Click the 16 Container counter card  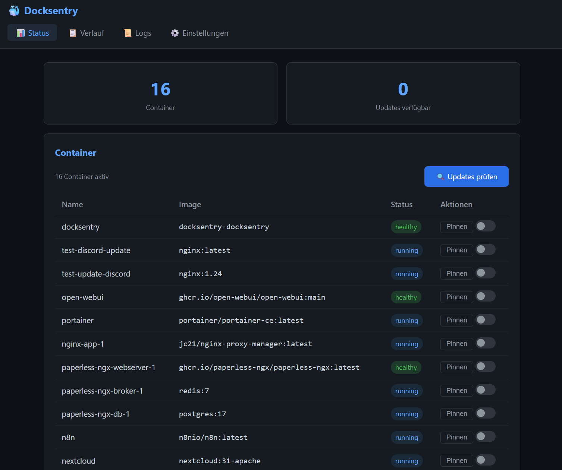click(x=160, y=93)
